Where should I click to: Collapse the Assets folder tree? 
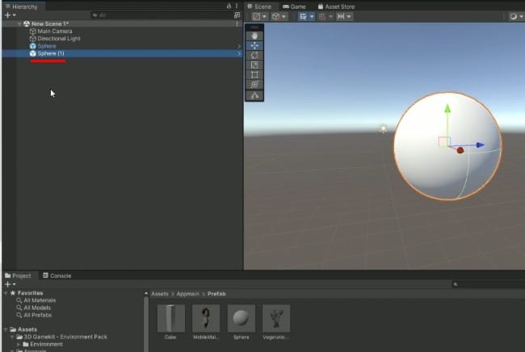pos(6,329)
